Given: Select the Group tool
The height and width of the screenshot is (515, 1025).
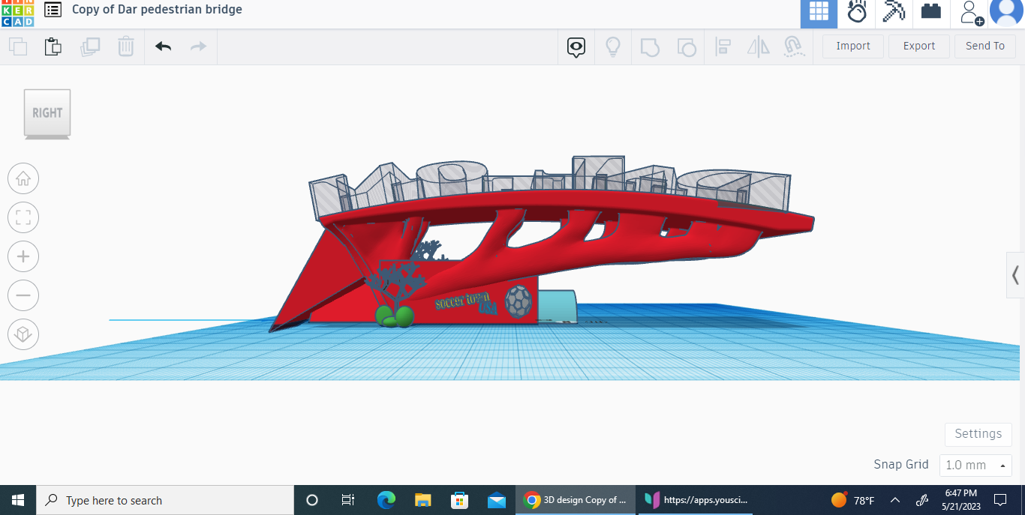Looking at the screenshot, I should click(x=650, y=46).
